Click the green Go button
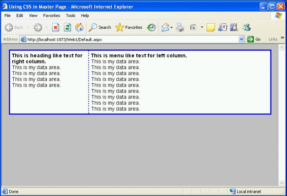The width and height of the screenshot is (287, 196). coord(254,39)
